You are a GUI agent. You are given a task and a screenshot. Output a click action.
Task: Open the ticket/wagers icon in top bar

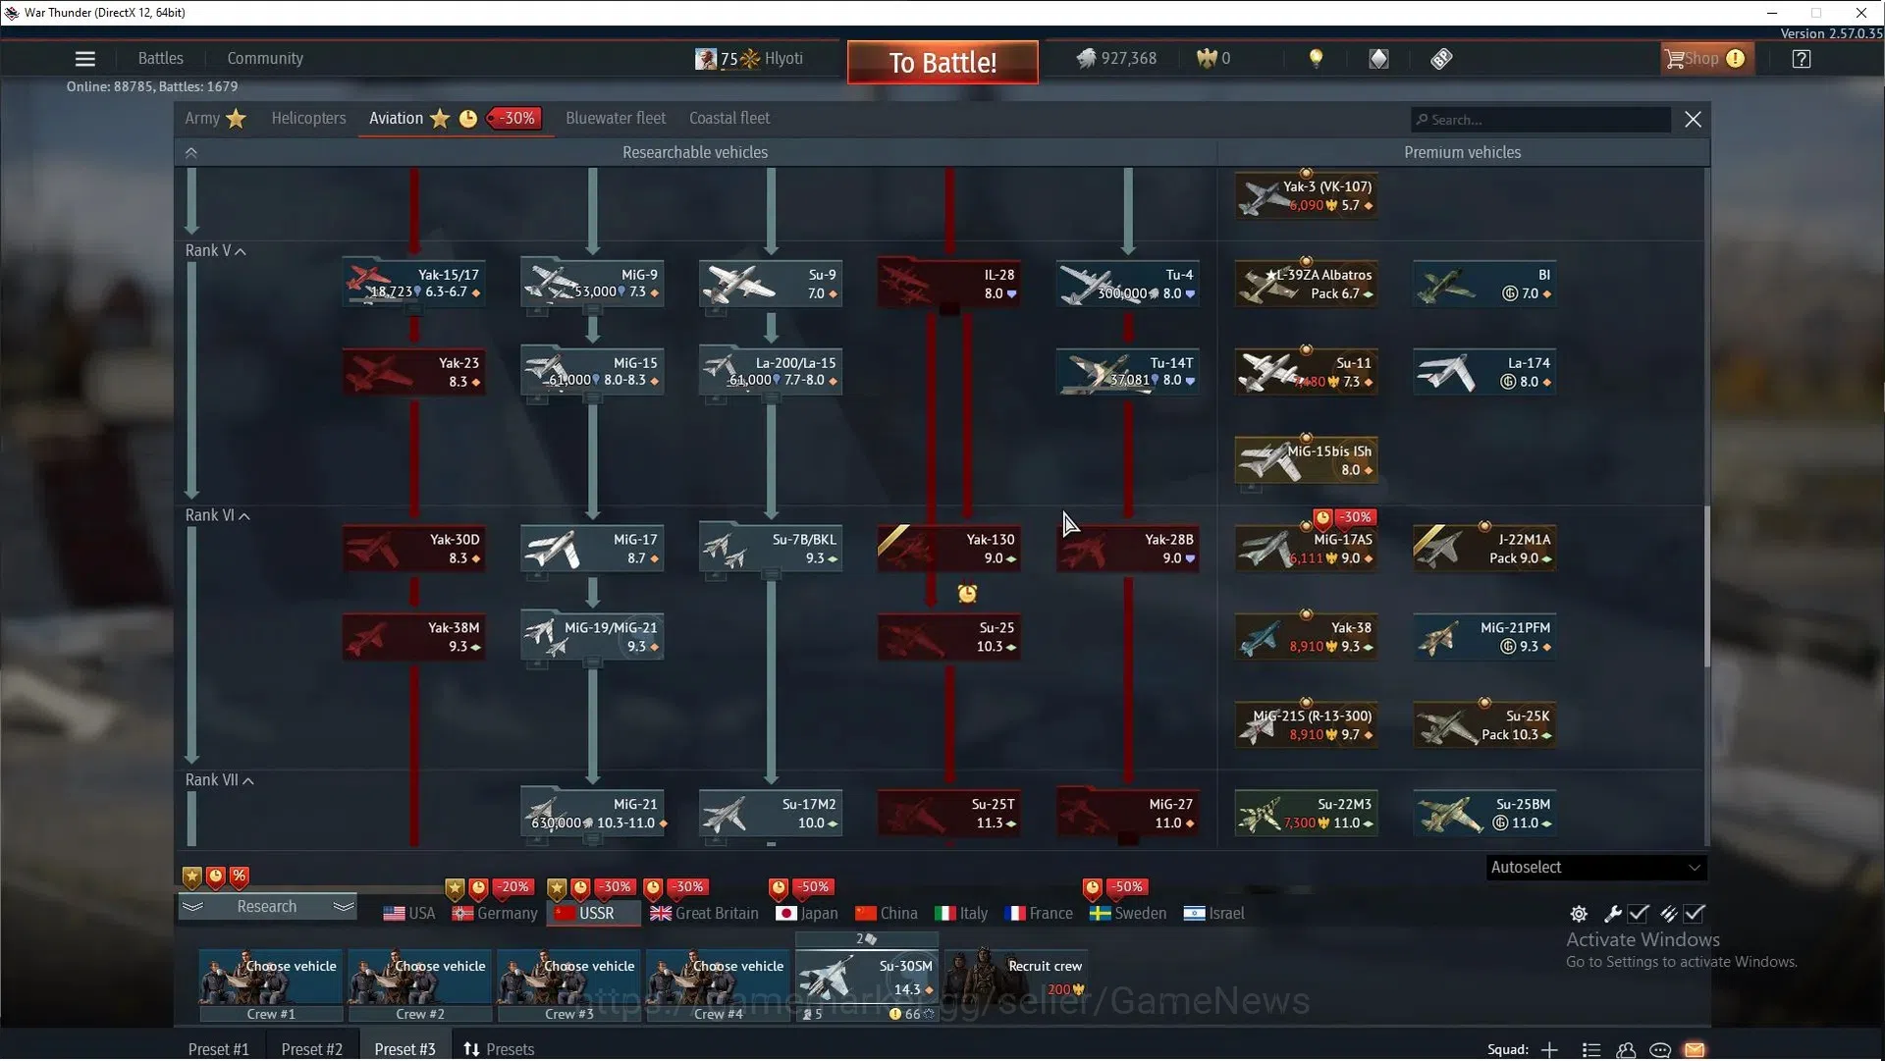click(1441, 59)
